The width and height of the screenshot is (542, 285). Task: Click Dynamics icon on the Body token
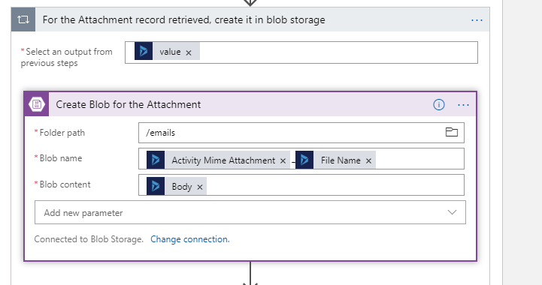[x=156, y=186]
